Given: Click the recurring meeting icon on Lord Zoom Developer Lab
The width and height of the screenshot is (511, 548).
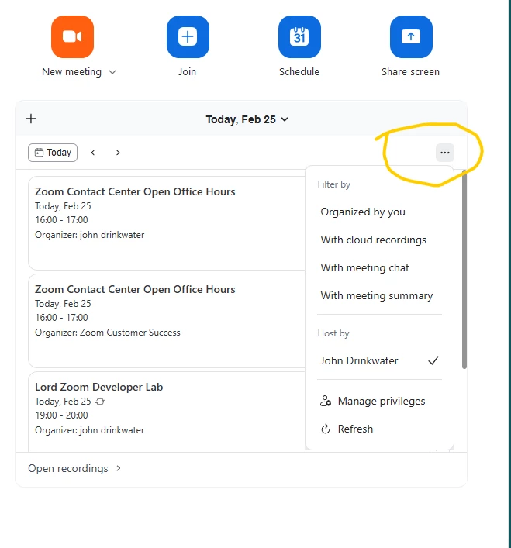Looking at the screenshot, I should click(x=100, y=402).
